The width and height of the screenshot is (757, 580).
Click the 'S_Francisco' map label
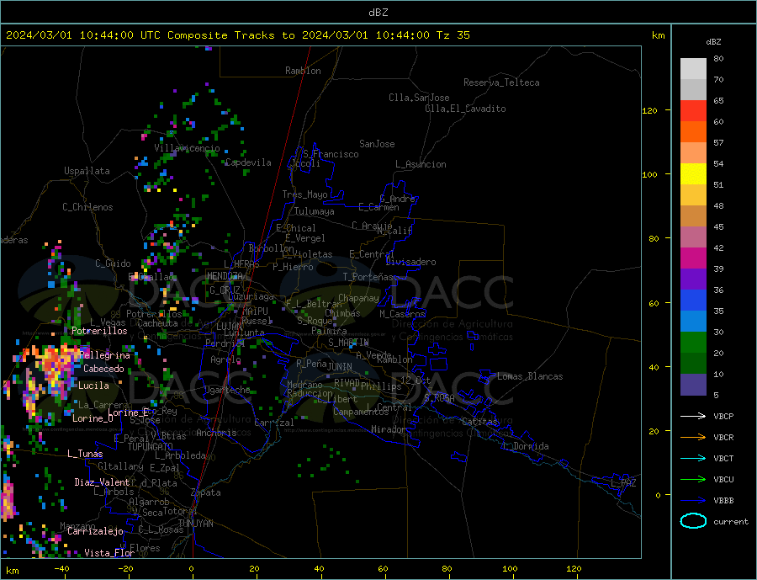click(x=331, y=154)
